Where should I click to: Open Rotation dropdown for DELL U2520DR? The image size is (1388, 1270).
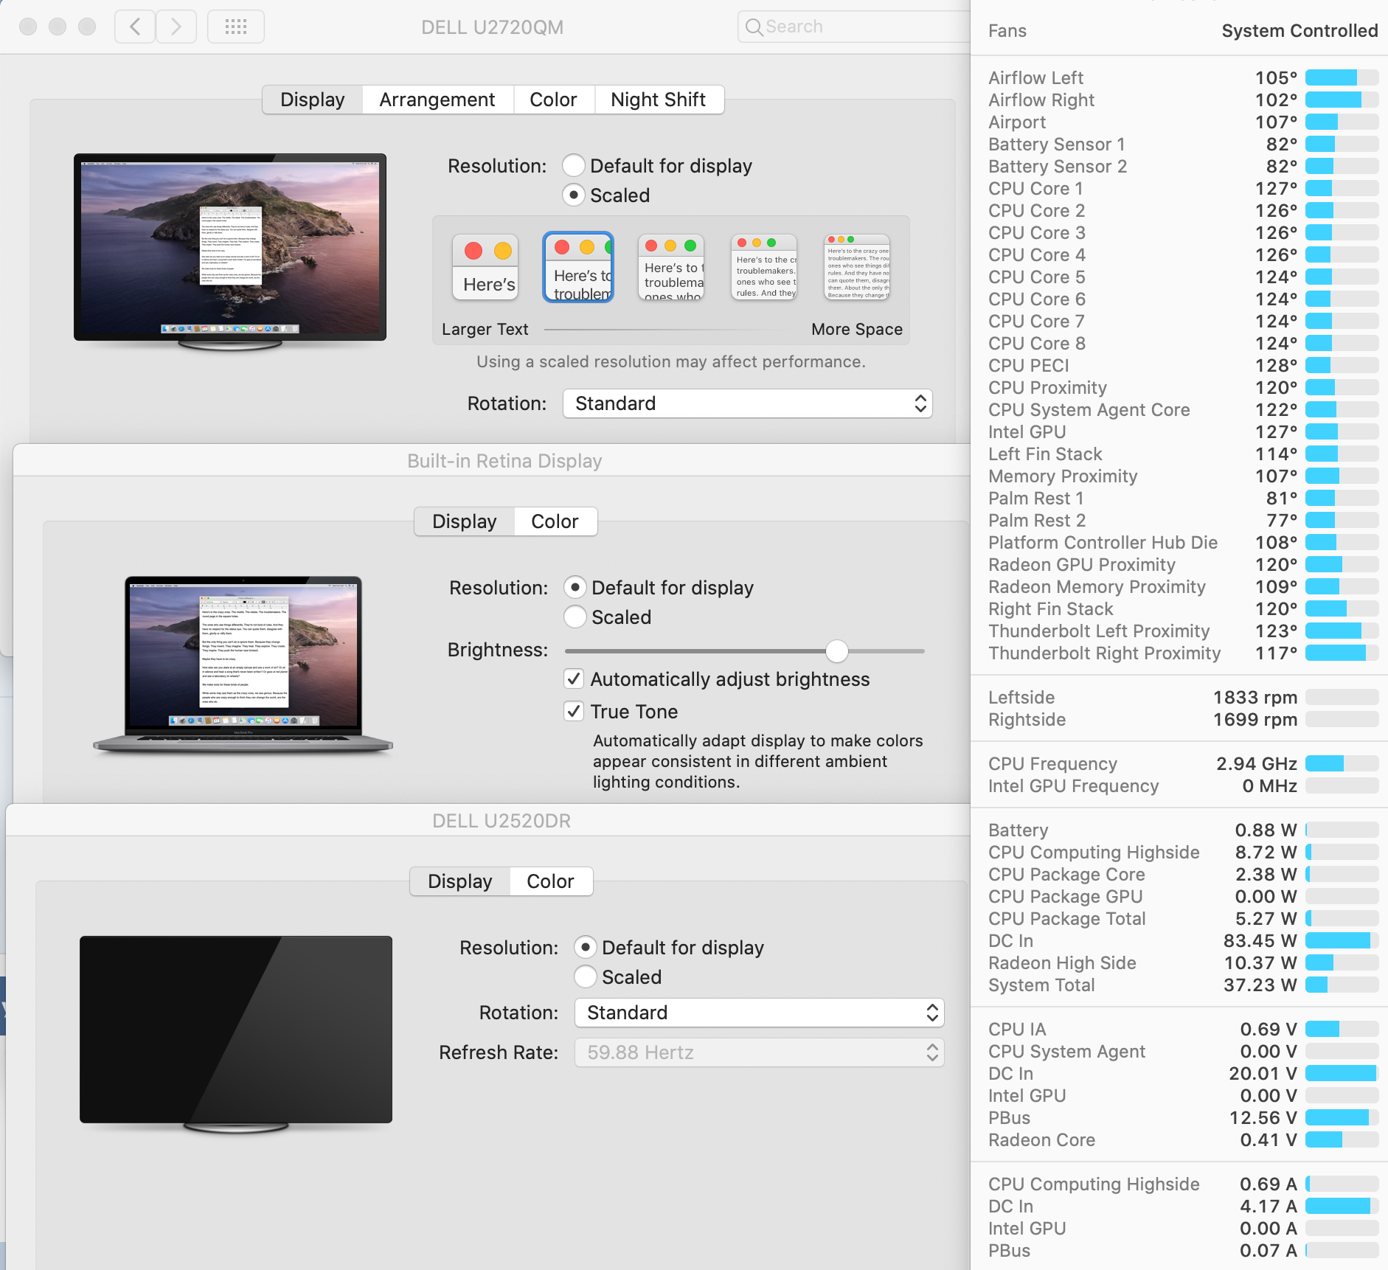(760, 1013)
